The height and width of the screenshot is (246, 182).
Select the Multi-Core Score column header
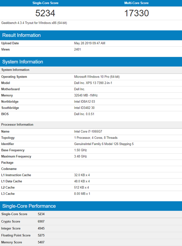tap(136, 3)
